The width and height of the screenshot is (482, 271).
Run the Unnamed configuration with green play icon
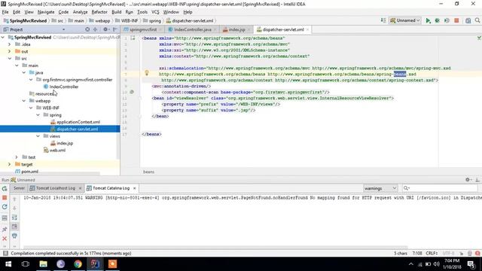[428, 20]
